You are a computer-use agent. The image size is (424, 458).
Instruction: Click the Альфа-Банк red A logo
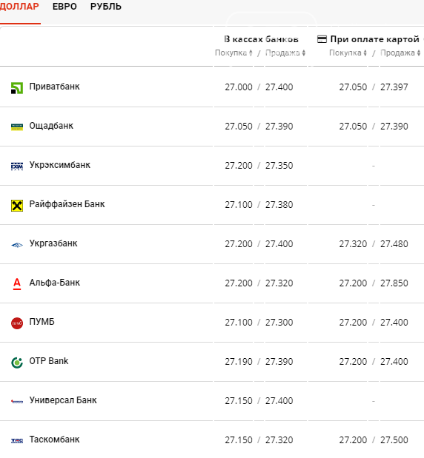(17, 284)
